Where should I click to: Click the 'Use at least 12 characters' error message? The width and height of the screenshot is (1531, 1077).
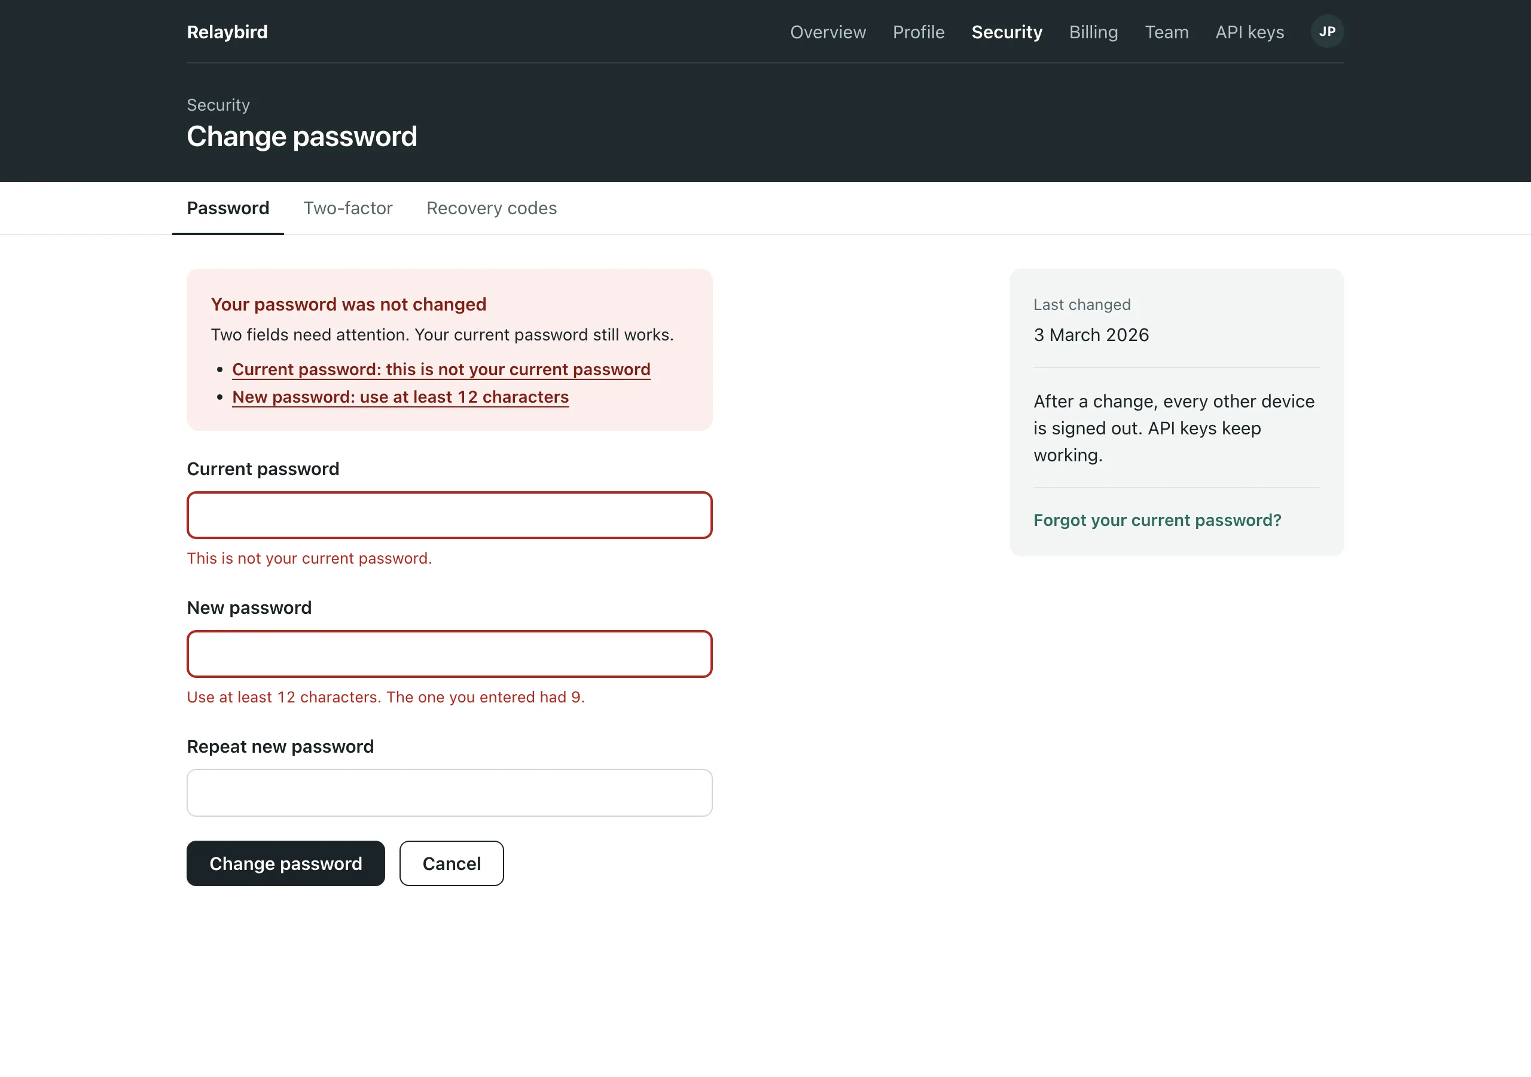[385, 697]
